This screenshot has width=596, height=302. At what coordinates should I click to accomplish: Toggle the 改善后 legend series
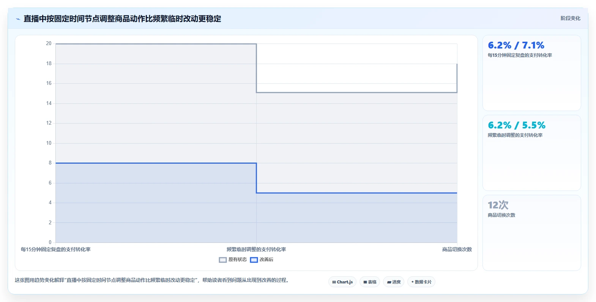point(262,260)
